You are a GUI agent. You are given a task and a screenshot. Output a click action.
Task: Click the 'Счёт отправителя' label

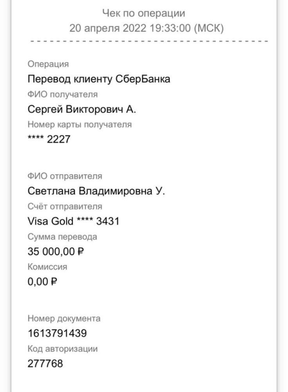pyautogui.click(x=65, y=206)
